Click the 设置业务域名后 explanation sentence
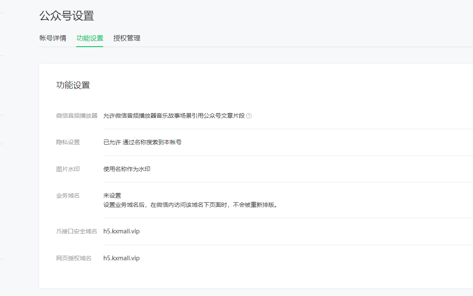The image size is (473, 296). click(x=191, y=205)
